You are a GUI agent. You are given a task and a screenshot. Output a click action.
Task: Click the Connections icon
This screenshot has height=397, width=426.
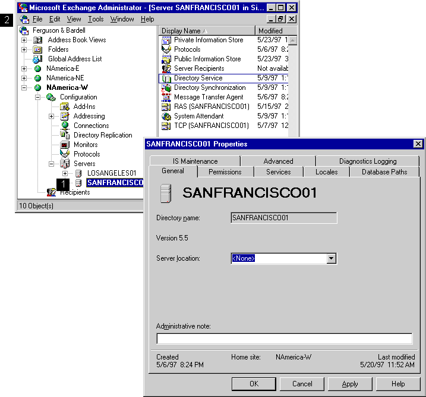(x=65, y=126)
